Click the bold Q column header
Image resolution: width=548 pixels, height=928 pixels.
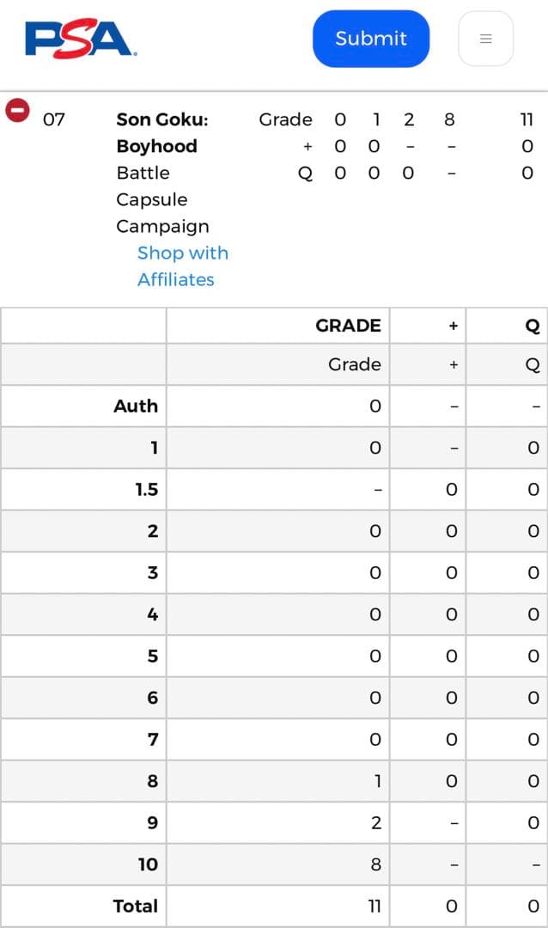coord(533,326)
